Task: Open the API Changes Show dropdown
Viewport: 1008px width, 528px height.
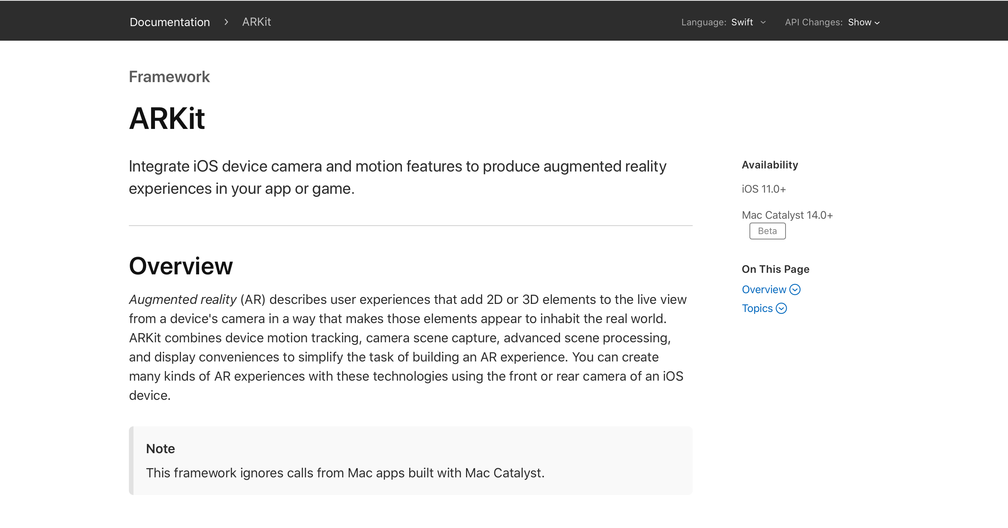Action: [860, 22]
